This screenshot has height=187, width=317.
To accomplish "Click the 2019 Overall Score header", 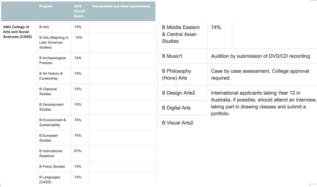I will click(x=79, y=11).
